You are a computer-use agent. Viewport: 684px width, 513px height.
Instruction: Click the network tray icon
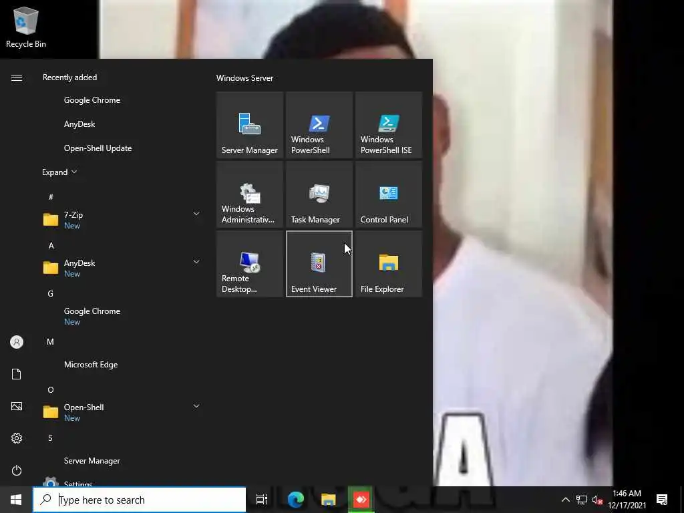[582, 500]
